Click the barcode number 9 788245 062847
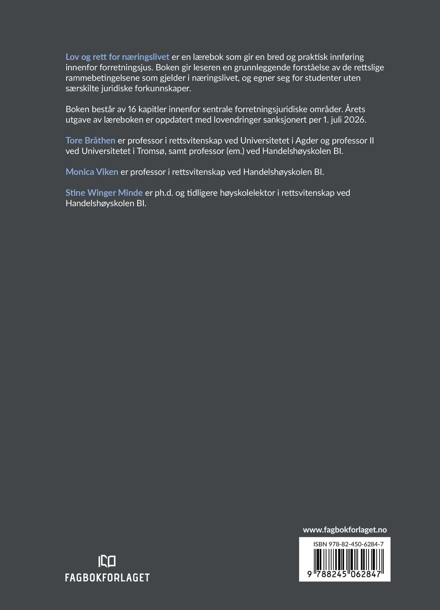The image size is (440, 610). pos(344,575)
